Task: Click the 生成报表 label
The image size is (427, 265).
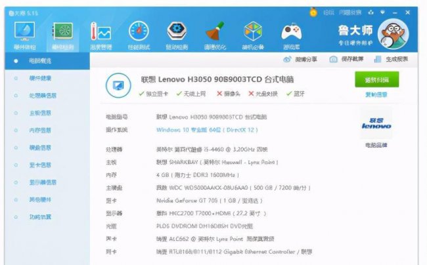Action: [397, 59]
